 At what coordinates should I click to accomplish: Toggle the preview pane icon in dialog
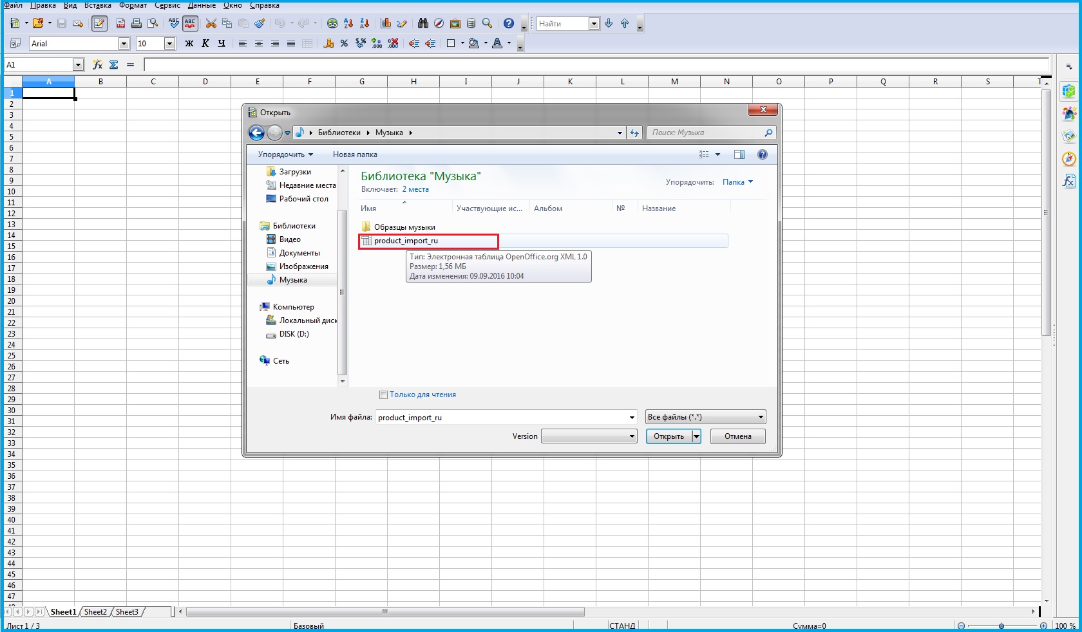click(x=739, y=154)
